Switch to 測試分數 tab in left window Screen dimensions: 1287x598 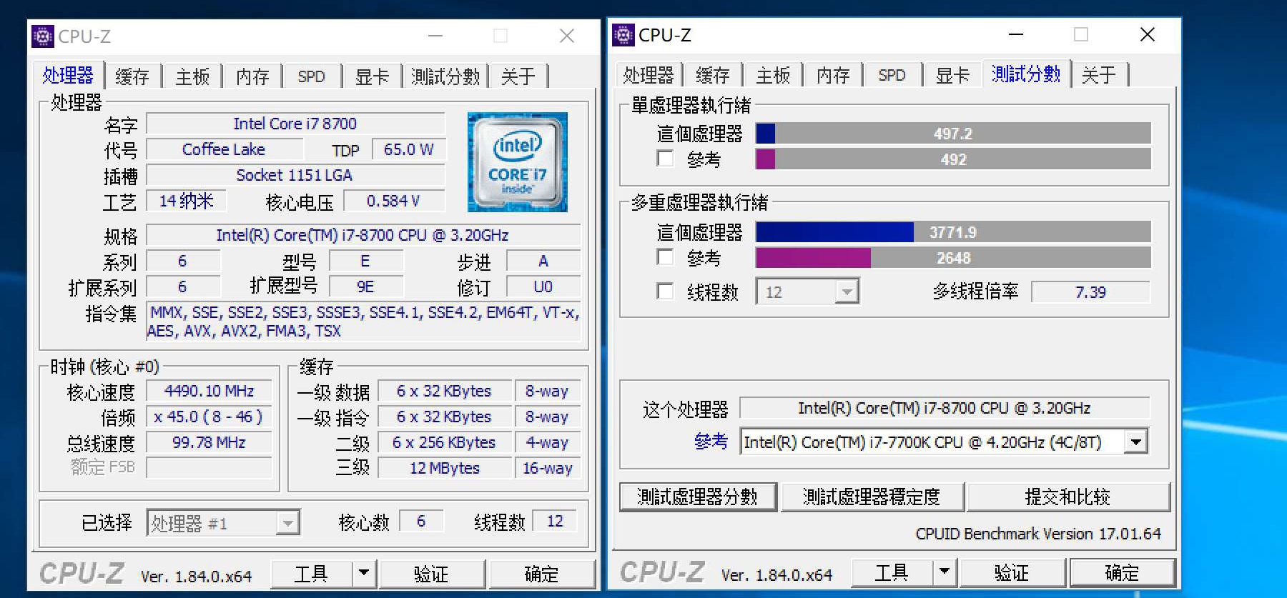445,76
